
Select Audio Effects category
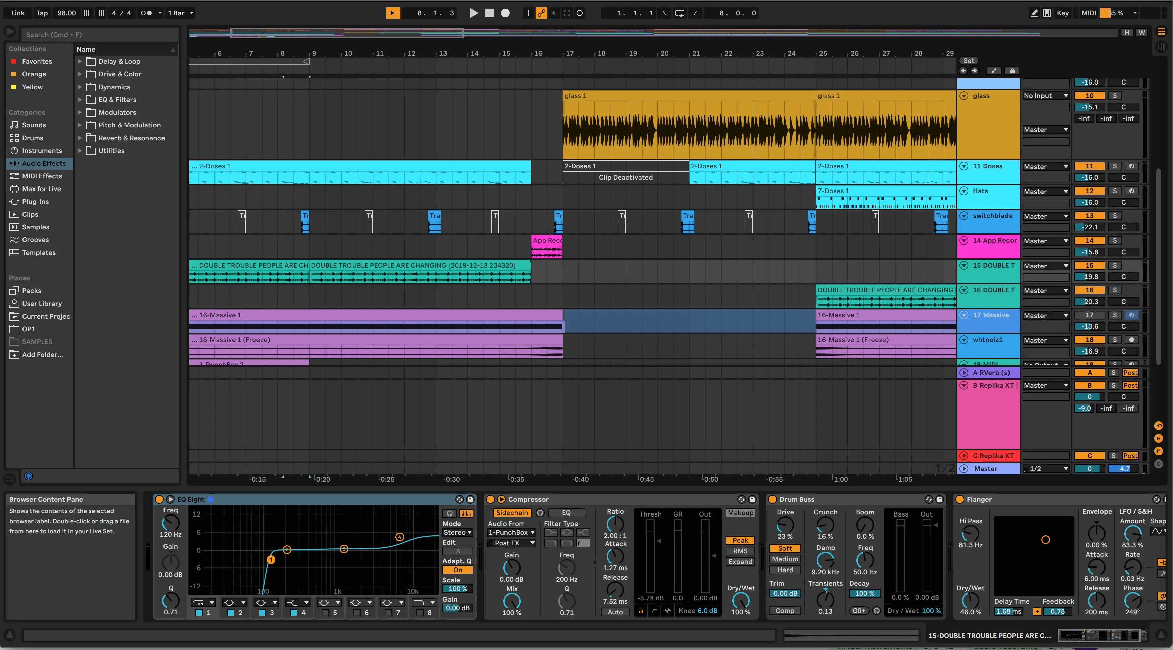point(44,163)
